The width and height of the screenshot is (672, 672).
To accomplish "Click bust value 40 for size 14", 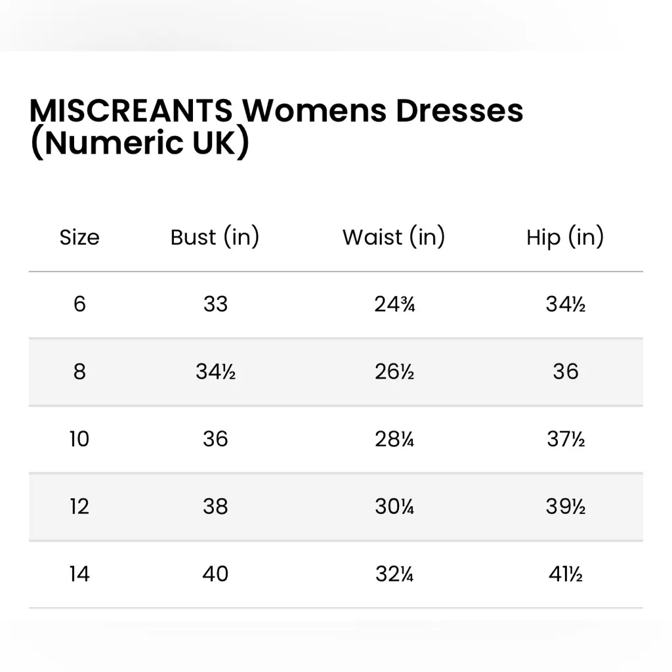I will (215, 574).
